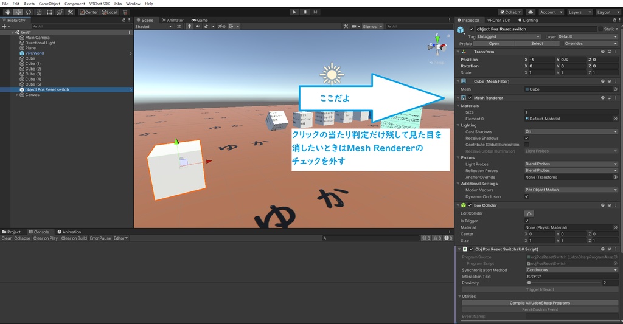The image size is (623, 324).
Task: Select the Transform tool in toolbar
Action: tap(60, 12)
